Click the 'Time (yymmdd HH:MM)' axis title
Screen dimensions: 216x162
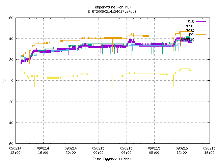[x=112, y=159]
